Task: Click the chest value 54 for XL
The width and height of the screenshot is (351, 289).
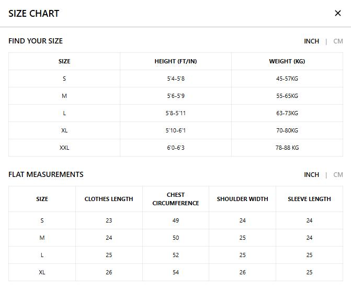Action: [176, 272]
